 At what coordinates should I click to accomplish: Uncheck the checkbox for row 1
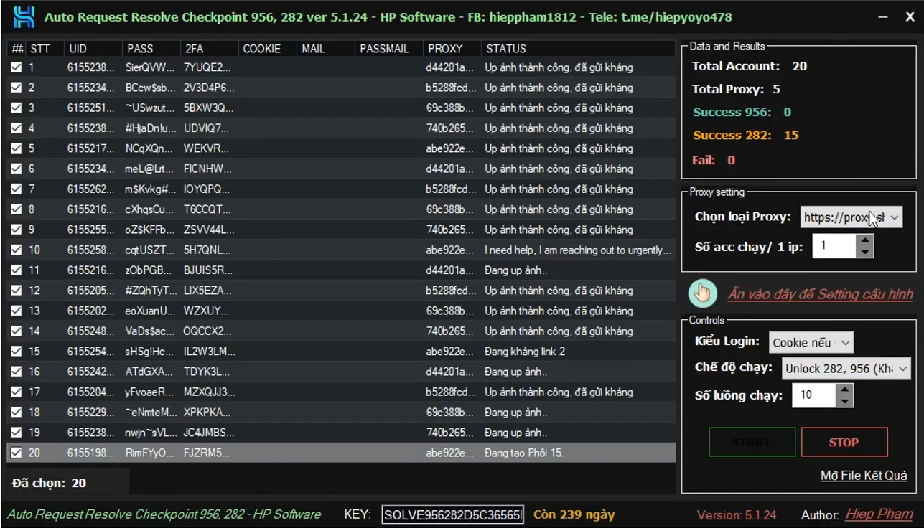pyautogui.click(x=17, y=67)
